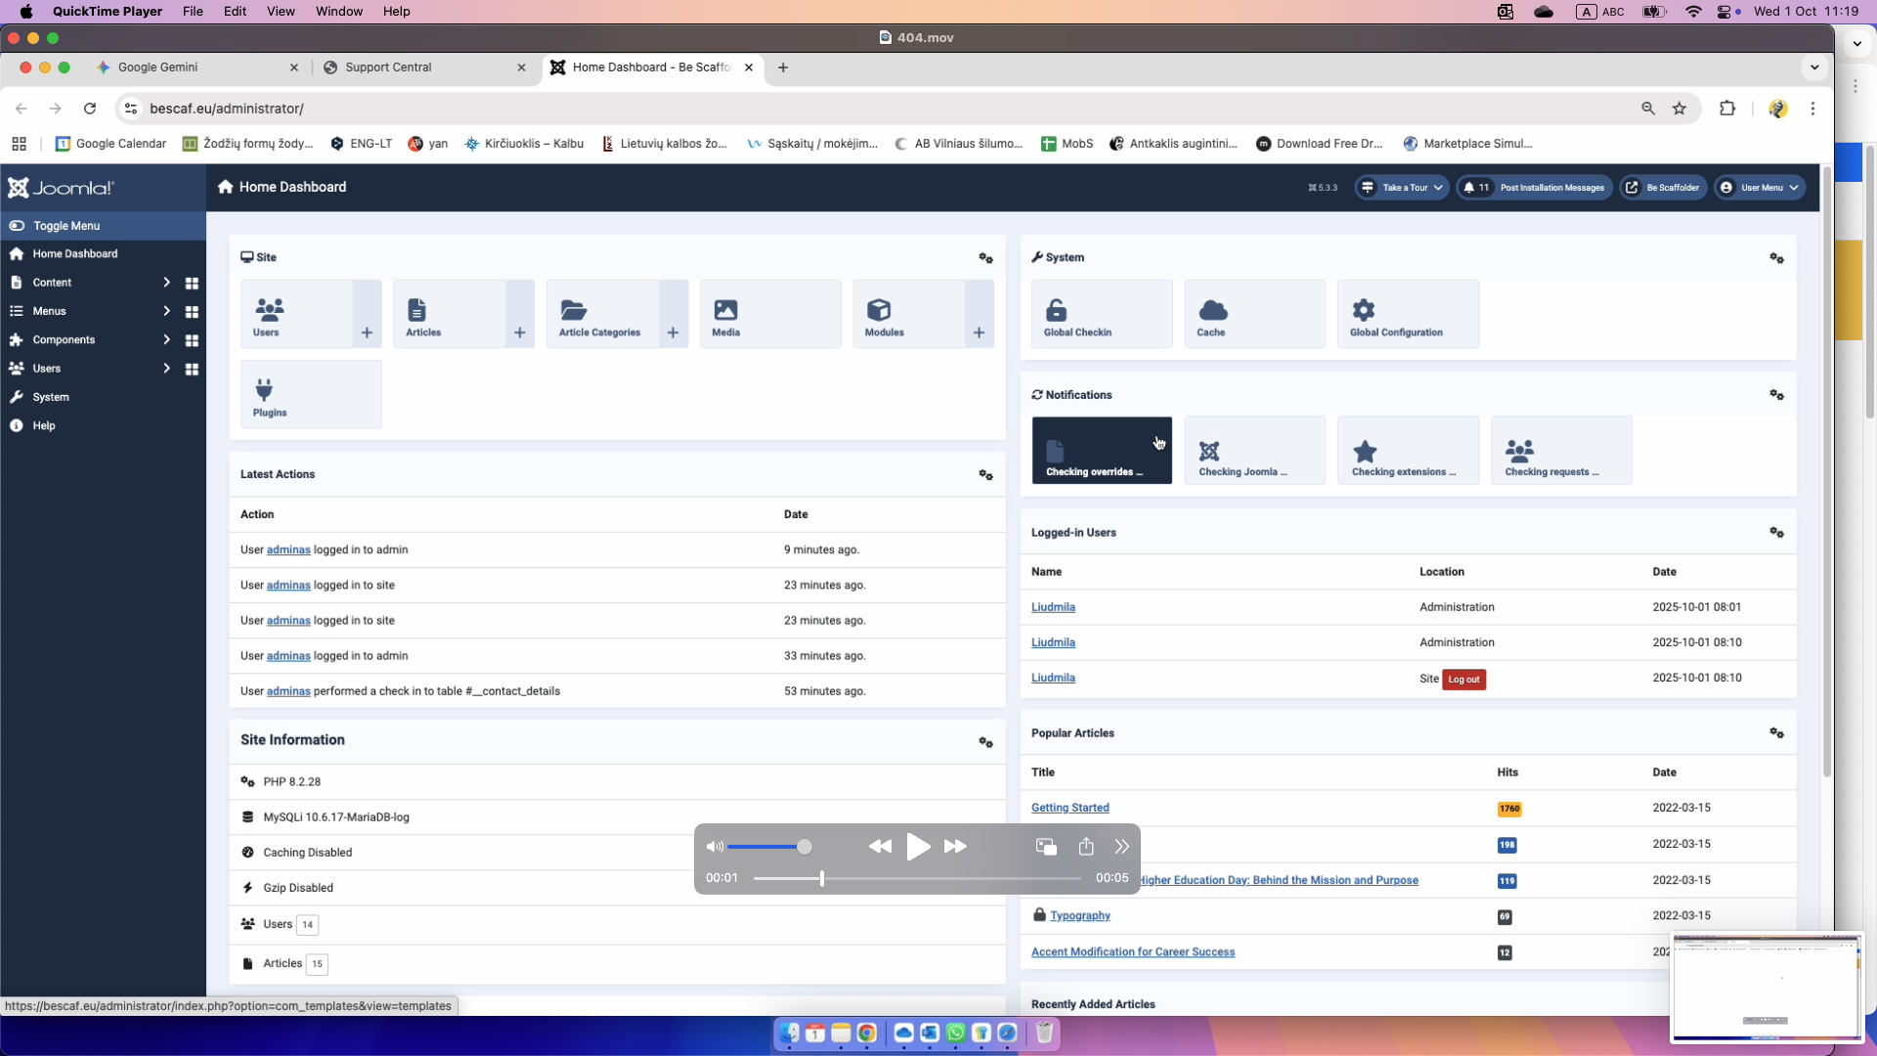Mute the QuickTime volume icon
1877x1056 pixels.
[715, 847]
